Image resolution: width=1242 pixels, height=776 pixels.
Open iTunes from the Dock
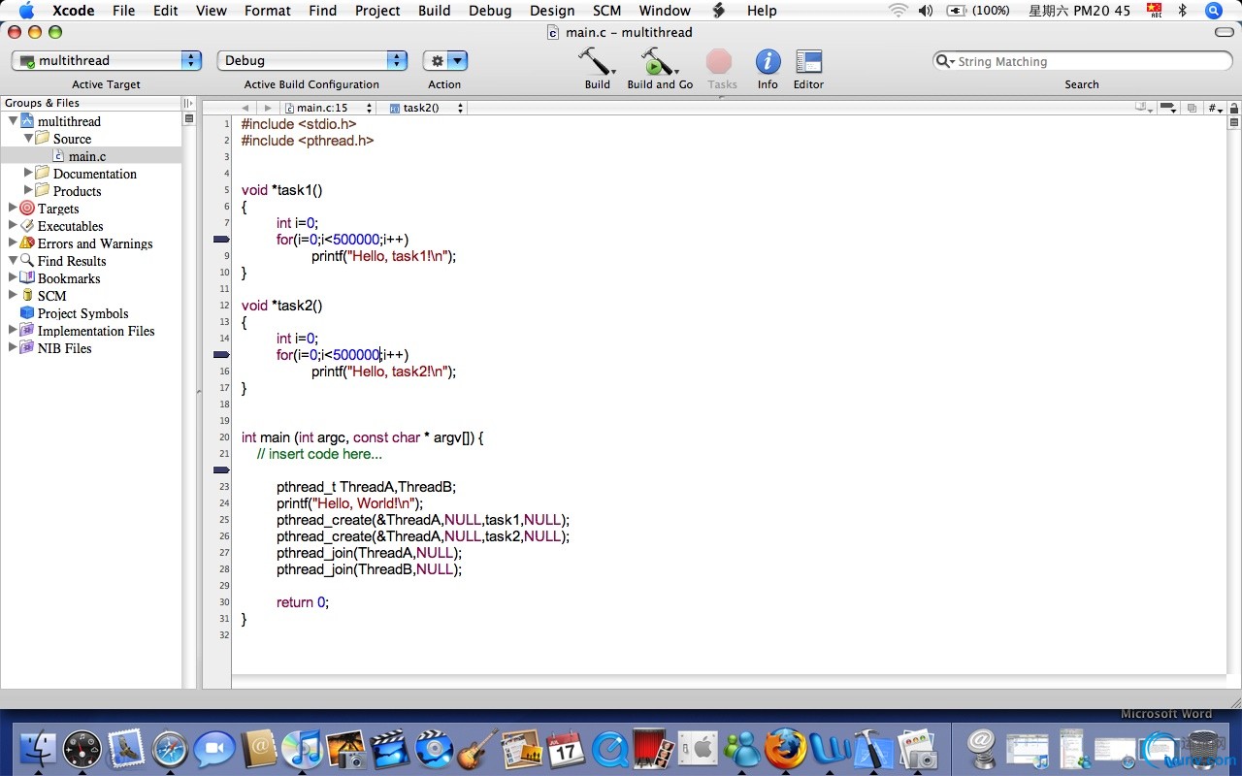302,749
